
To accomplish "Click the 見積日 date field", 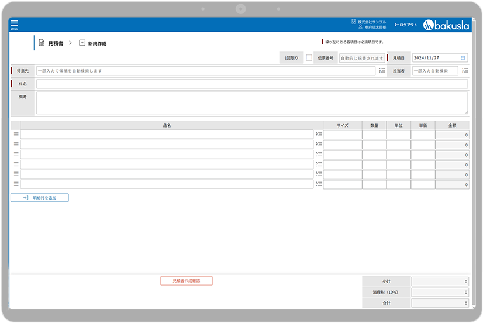I will [x=436, y=58].
